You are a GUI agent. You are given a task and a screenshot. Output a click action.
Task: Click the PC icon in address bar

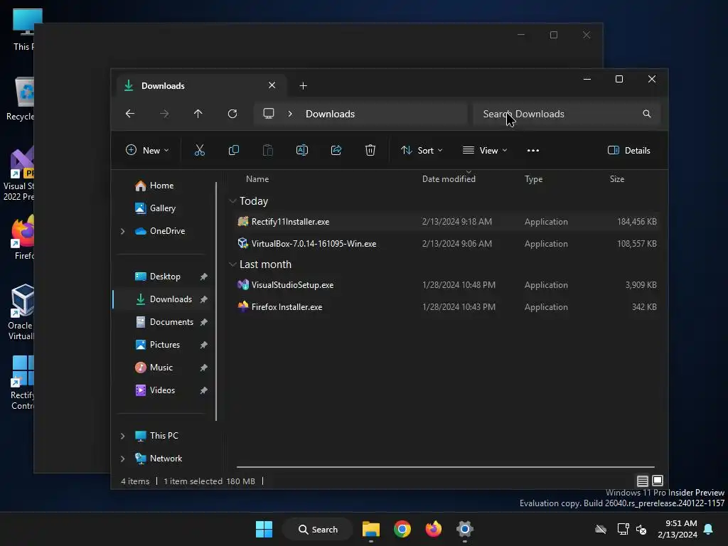[x=268, y=113]
